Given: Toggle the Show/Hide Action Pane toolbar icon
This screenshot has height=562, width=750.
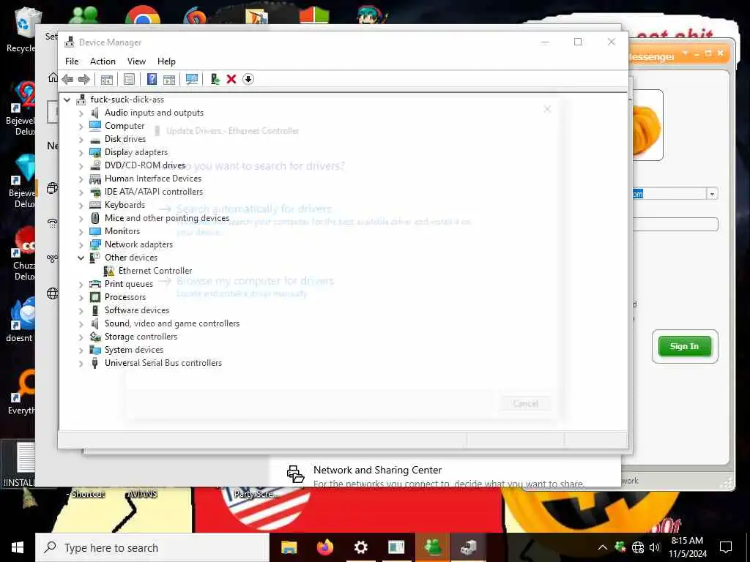Looking at the screenshot, I should pos(169,79).
